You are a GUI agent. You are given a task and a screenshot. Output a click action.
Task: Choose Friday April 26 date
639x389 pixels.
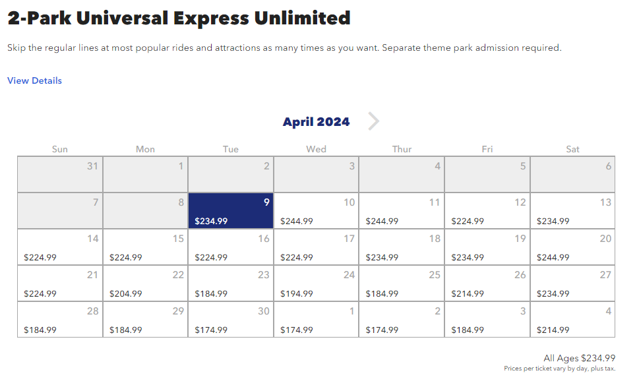(487, 284)
